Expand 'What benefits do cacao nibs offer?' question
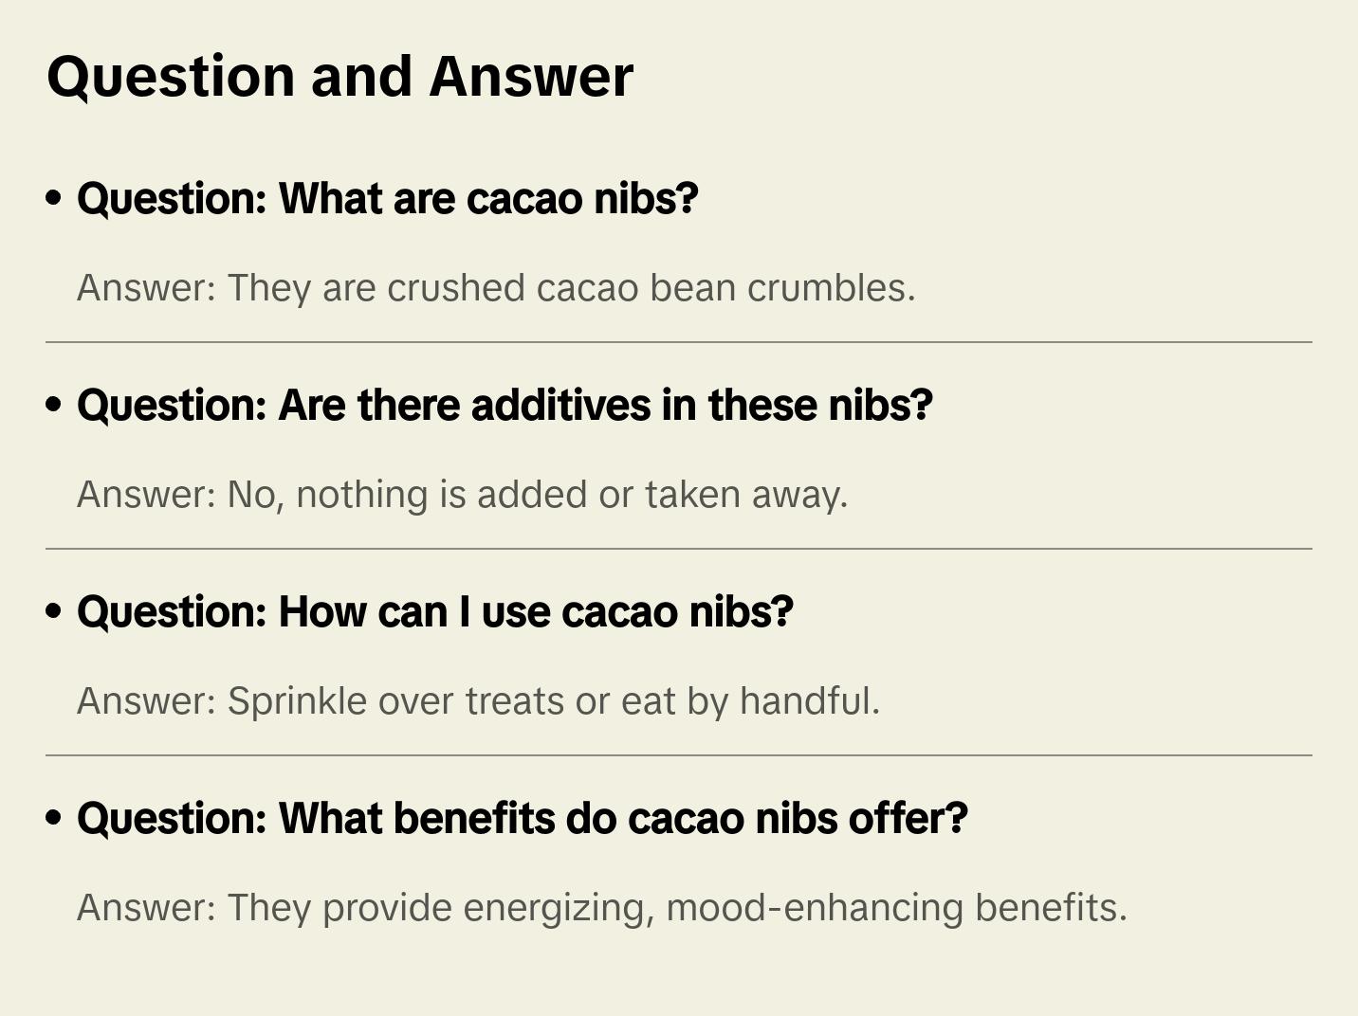 (522, 819)
